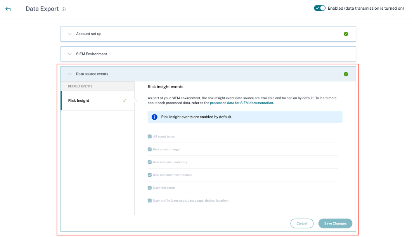
Task: Select the Risk Insight tab
Action: click(79, 101)
